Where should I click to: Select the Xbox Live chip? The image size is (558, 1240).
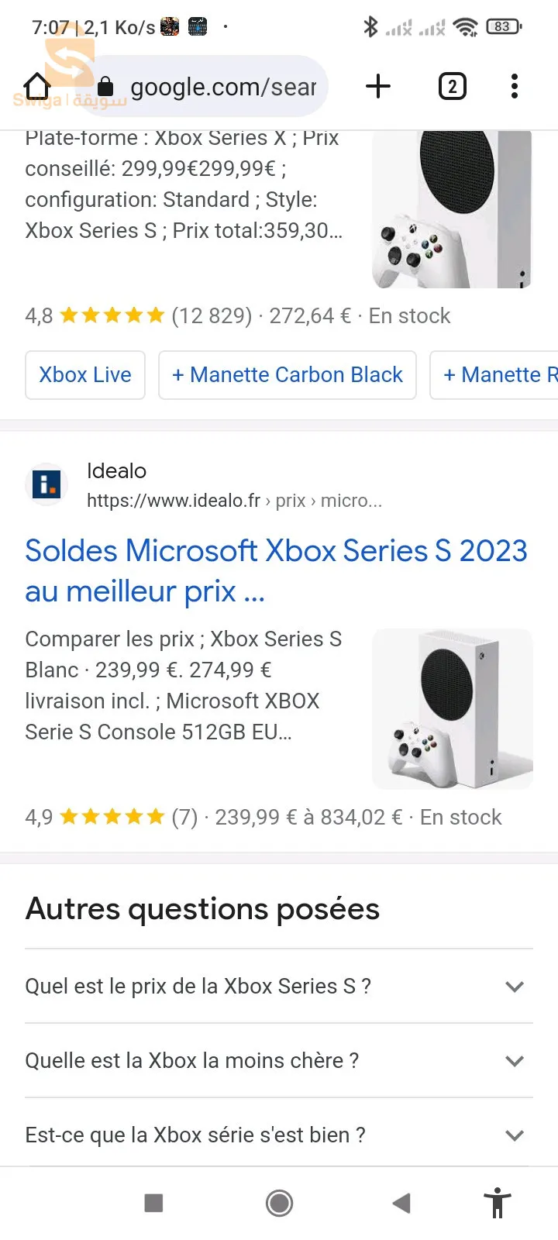tap(85, 375)
